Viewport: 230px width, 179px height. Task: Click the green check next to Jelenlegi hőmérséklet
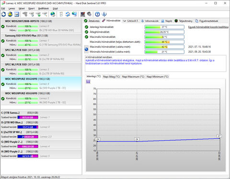click(x=86, y=27)
